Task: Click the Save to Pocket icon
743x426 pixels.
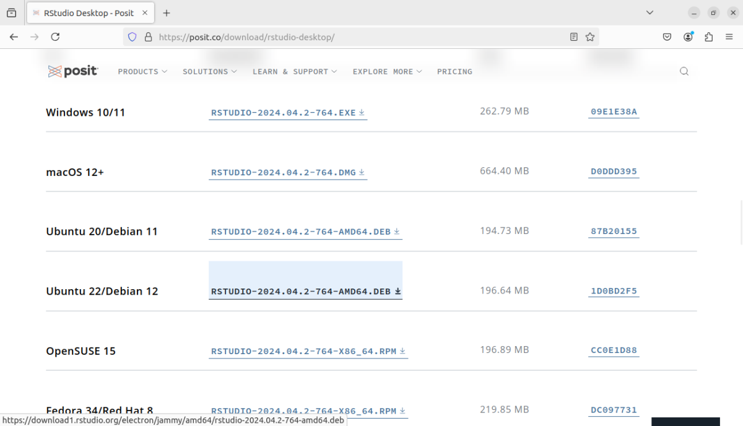Action: coord(667,37)
